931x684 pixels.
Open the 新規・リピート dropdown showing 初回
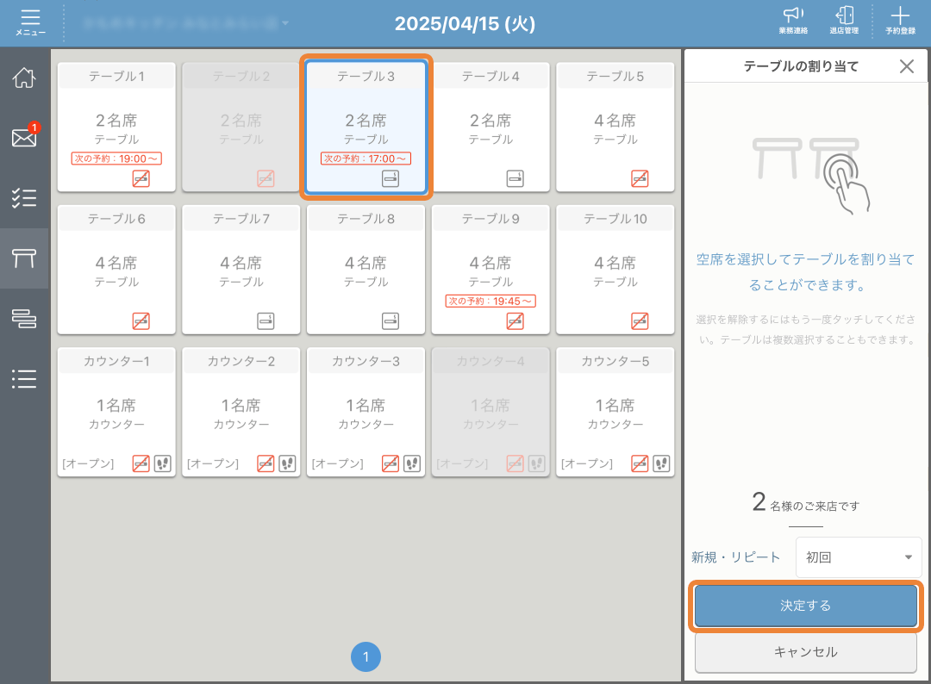(859, 557)
